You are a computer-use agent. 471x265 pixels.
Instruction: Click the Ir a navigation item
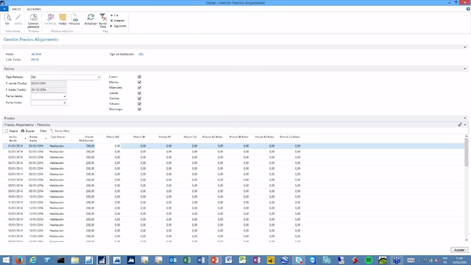pyautogui.click(x=114, y=15)
